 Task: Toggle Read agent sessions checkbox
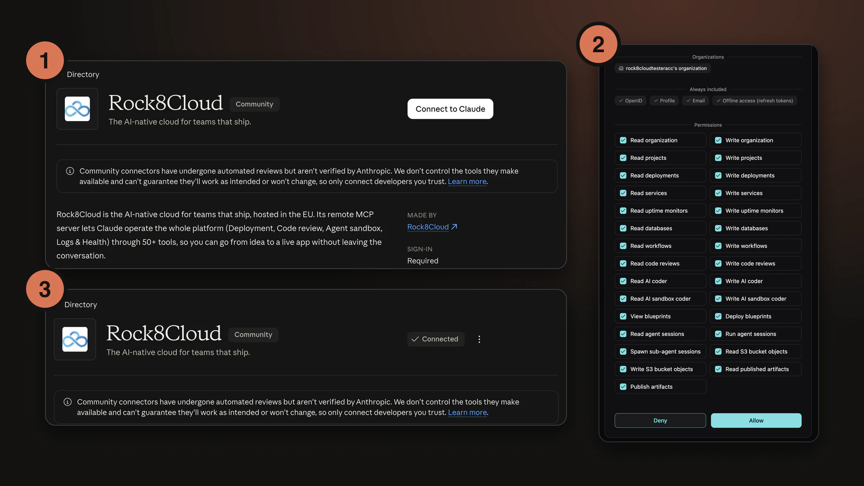623,334
